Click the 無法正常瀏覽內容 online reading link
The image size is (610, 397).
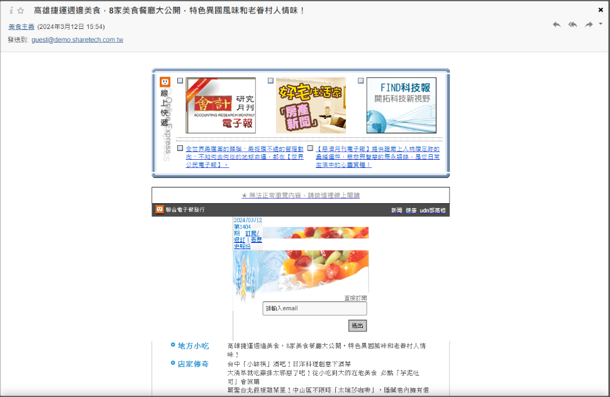(x=301, y=196)
